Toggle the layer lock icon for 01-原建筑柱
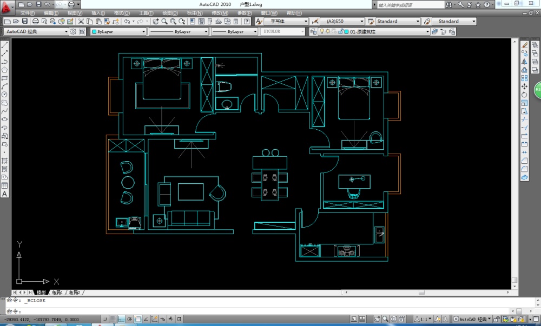This screenshot has width=541, height=326. [340, 32]
